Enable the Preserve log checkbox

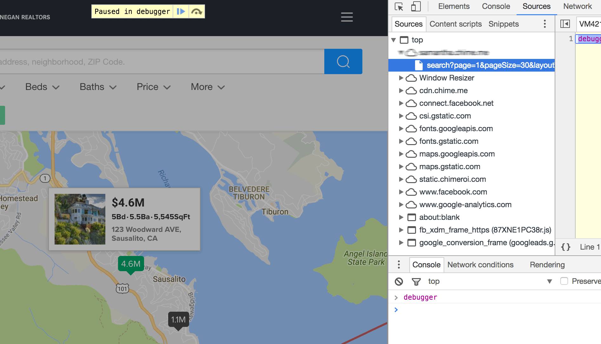pos(564,281)
